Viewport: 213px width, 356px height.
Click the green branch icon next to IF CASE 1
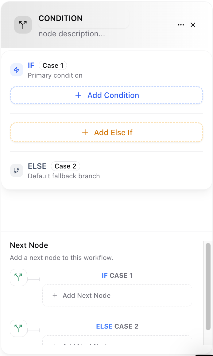[18, 277]
